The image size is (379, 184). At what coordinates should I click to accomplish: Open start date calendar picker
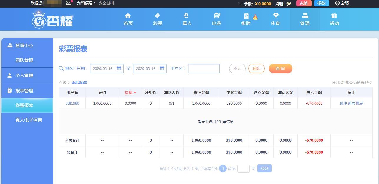pos(119,68)
